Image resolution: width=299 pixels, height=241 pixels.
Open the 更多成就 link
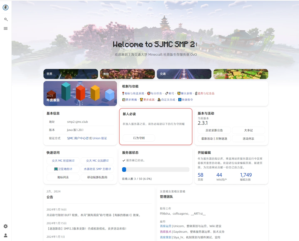[x=149, y=100]
